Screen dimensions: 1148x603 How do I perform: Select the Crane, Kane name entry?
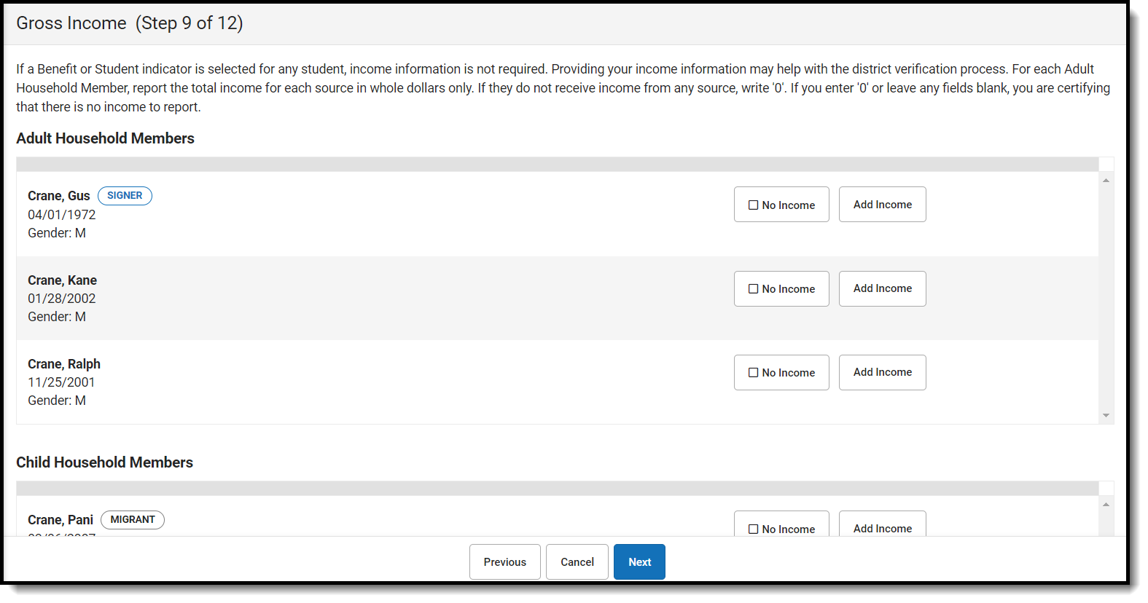click(62, 280)
